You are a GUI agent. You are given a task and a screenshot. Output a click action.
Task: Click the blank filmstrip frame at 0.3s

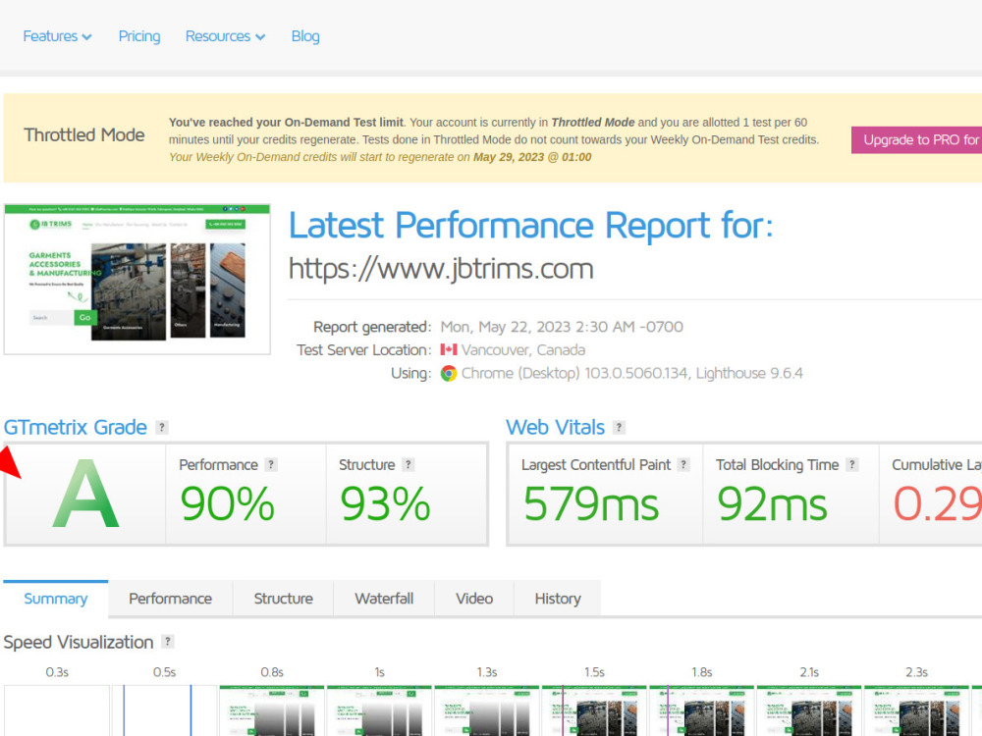click(57, 710)
